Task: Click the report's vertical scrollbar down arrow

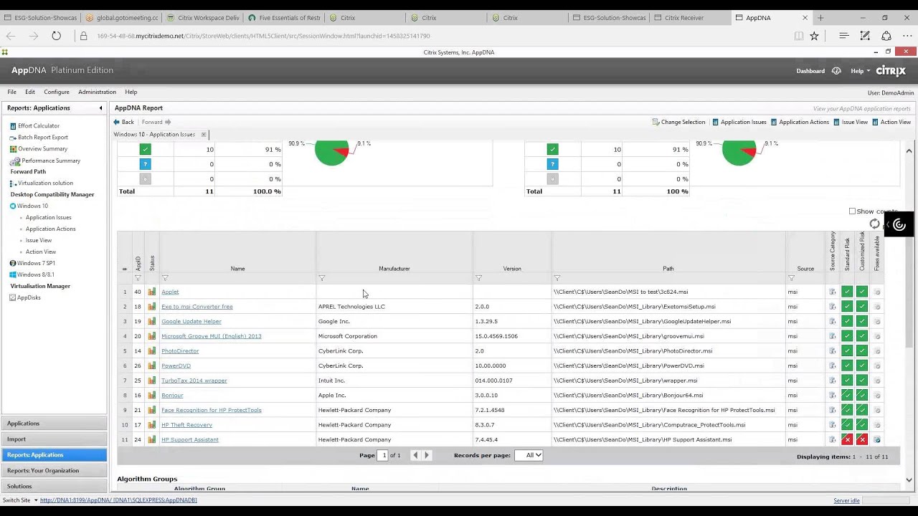Action: [x=909, y=480]
